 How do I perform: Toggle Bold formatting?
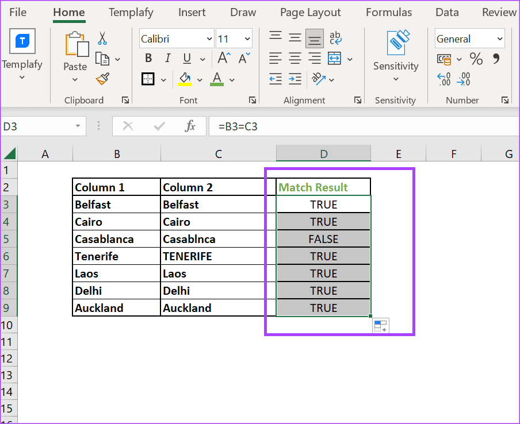coord(148,59)
